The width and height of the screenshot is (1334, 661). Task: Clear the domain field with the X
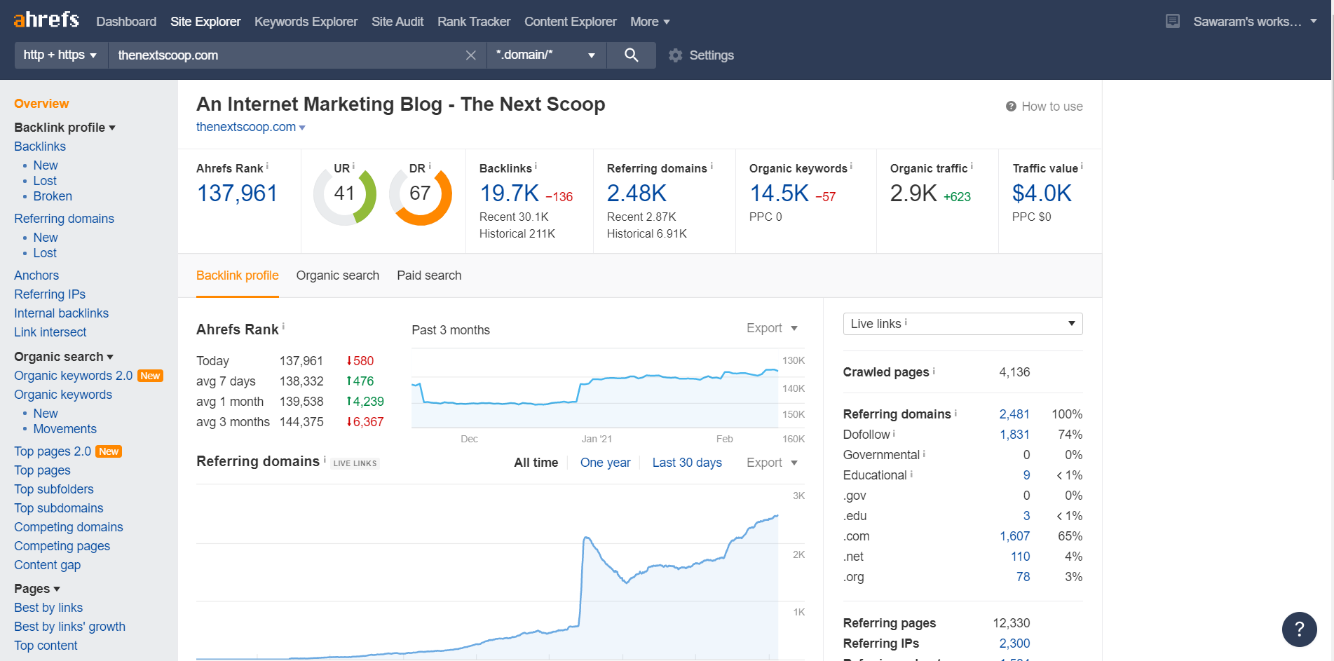pyautogui.click(x=471, y=55)
